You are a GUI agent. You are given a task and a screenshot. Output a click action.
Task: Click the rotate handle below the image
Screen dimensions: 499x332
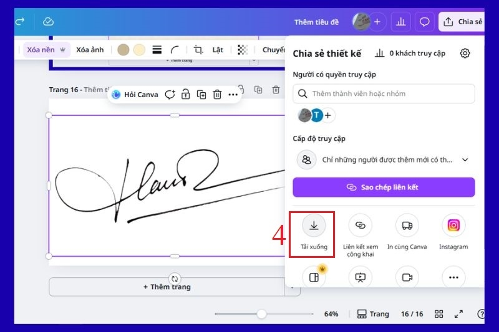coord(175,279)
